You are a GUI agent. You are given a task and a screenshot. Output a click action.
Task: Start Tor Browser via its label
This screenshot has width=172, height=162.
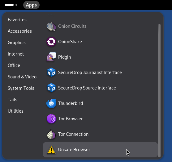click(x=71, y=119)
